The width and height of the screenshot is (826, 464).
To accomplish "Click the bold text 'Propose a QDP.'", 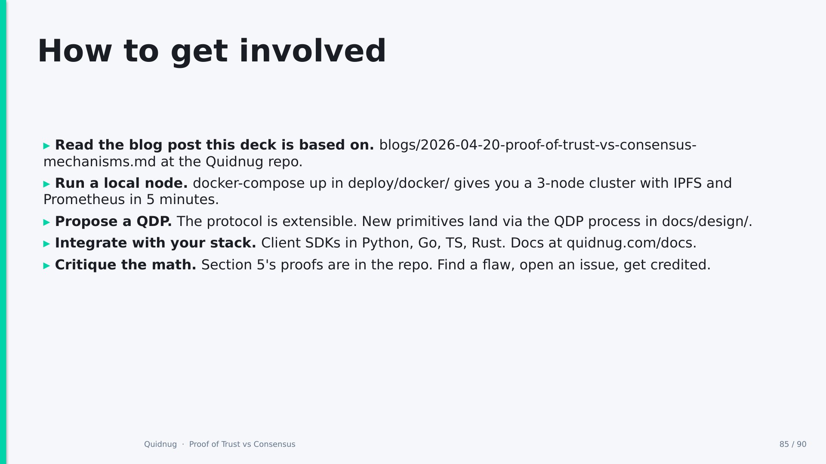I will 114,222.
